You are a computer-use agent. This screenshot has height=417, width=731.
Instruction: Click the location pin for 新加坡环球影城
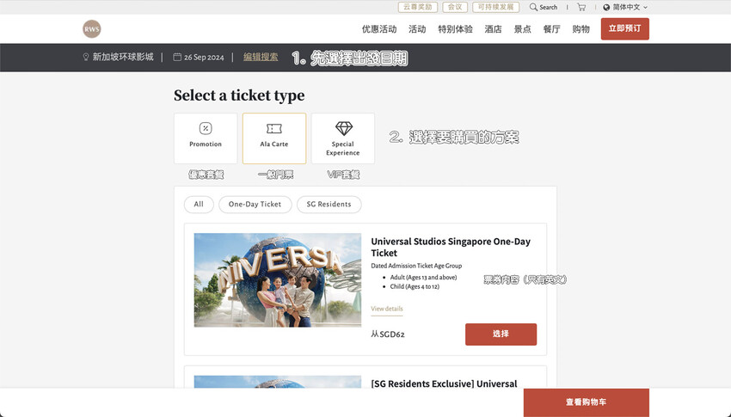[x=86, y=58]
